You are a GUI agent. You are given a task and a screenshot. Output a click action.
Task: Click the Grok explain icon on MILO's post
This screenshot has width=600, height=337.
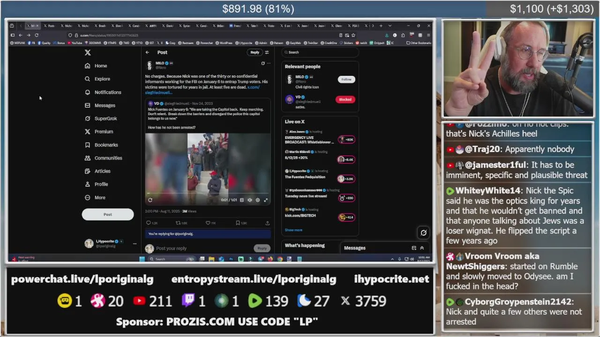(x=263, y=63)
